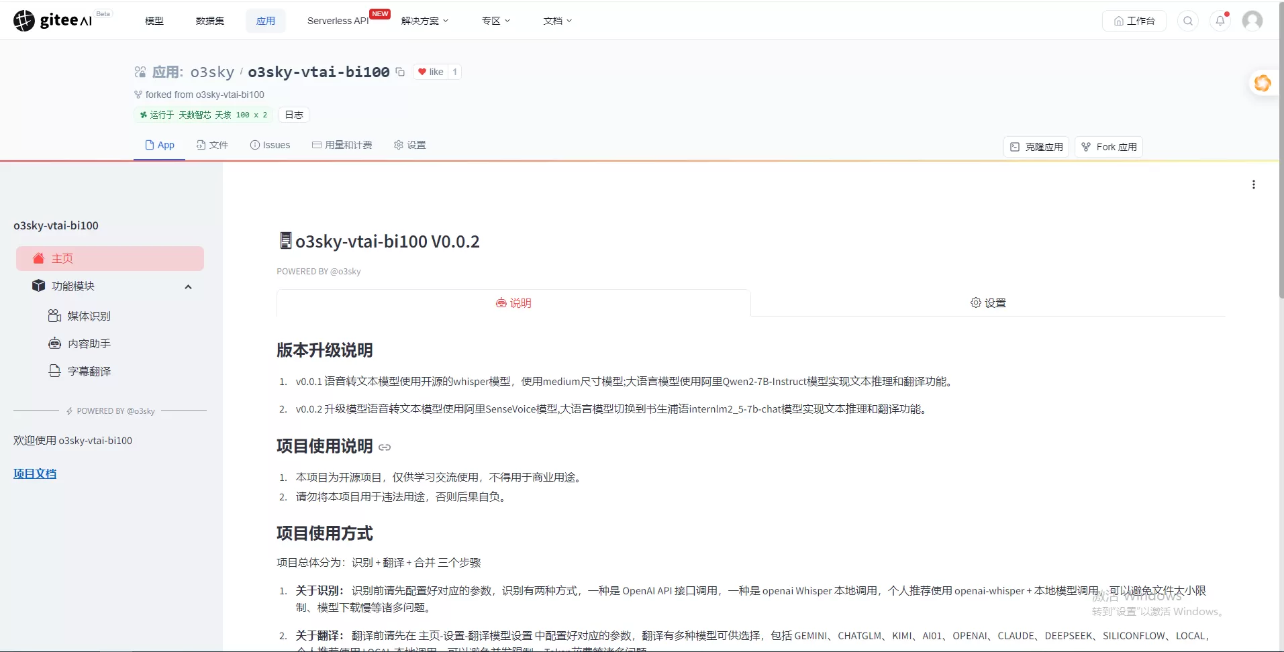
Task: Click the 项目使用方式 heading
Action: tap(325, 533)
